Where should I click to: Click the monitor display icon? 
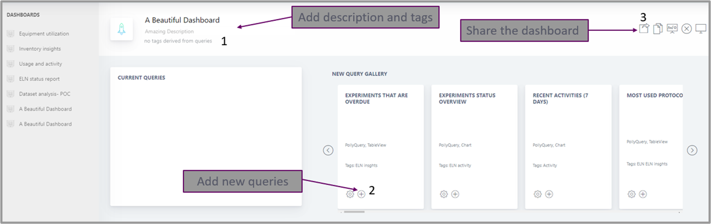pos(701,28)
